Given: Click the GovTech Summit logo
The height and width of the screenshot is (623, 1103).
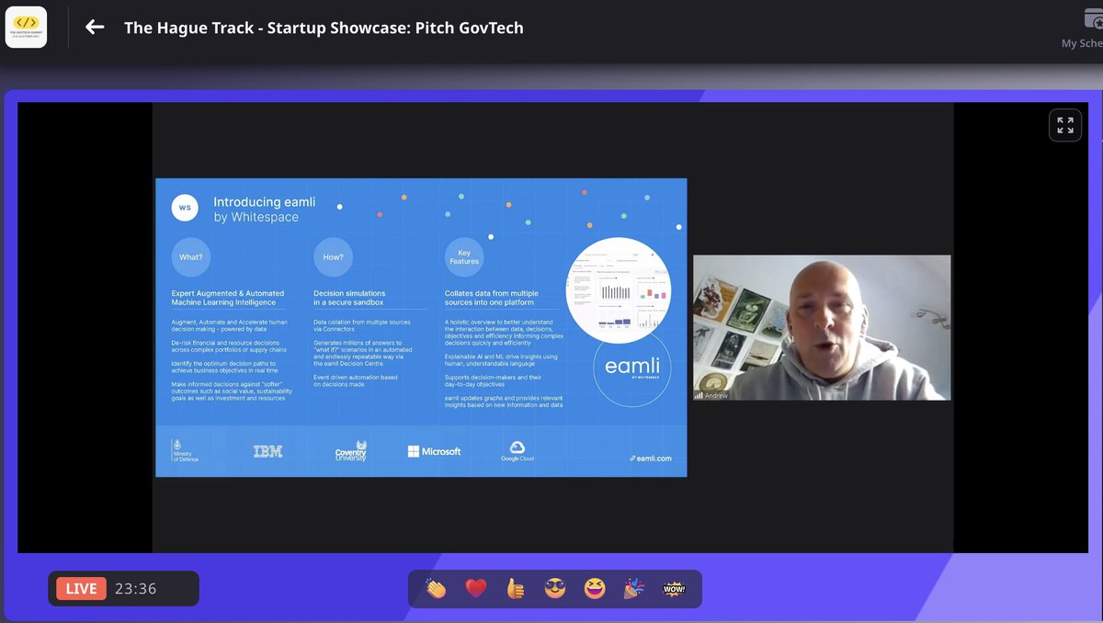Looking at the screenshot, I should tap(26, 27).
